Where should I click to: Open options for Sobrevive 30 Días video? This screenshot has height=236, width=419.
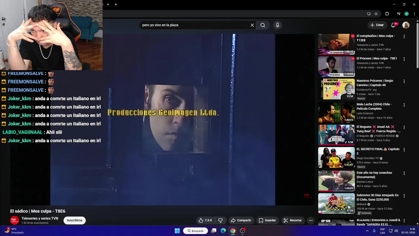tap(404, 196)
